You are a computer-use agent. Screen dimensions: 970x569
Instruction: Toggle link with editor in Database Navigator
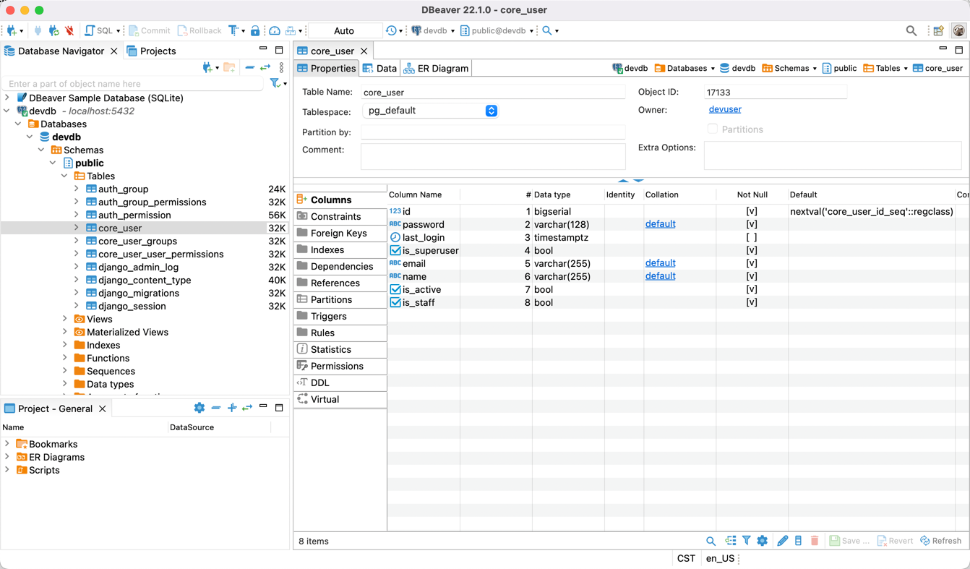tap(265, 67)
